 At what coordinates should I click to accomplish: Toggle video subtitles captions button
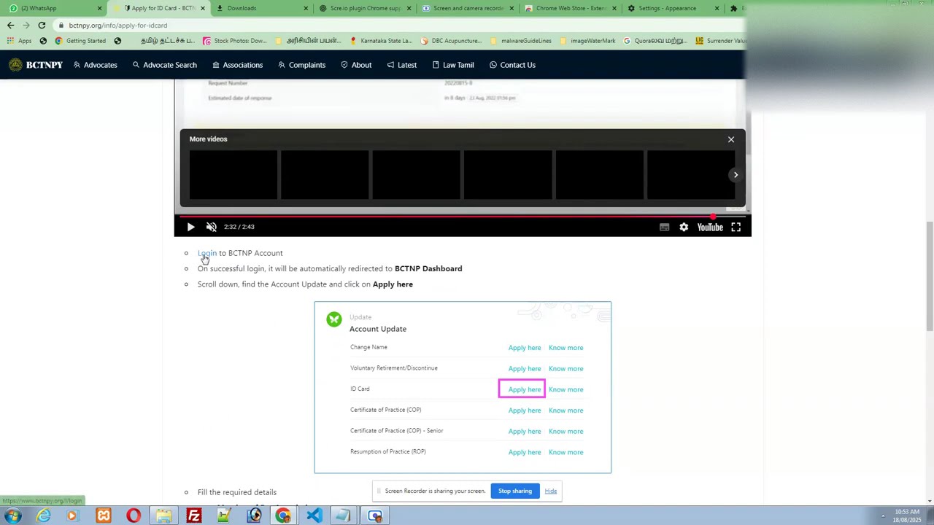click(664, 227)
